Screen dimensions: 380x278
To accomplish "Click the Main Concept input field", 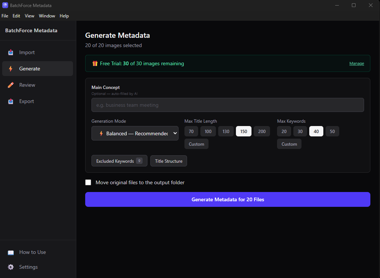I will click(227, 105).
